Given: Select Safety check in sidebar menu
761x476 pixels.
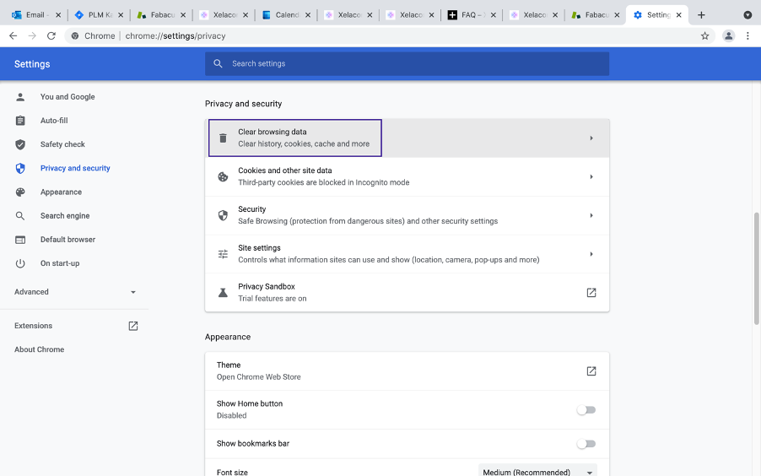Looking at the screenshot, I should pyautogui.click(x=62, y=144).
